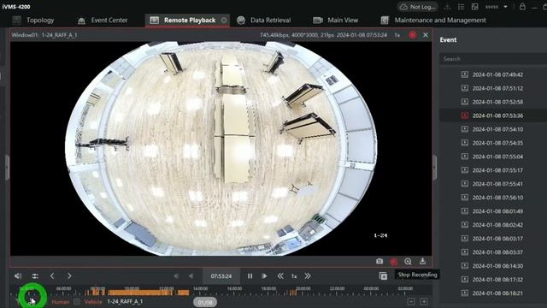
Task: Click the 22:00:00 mark on the timeline
Action: [x=337, y=289]
